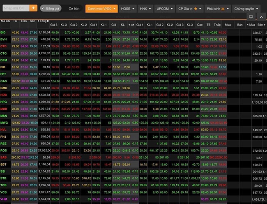Click left arrow beside Tổng KL header

point(39,21)
